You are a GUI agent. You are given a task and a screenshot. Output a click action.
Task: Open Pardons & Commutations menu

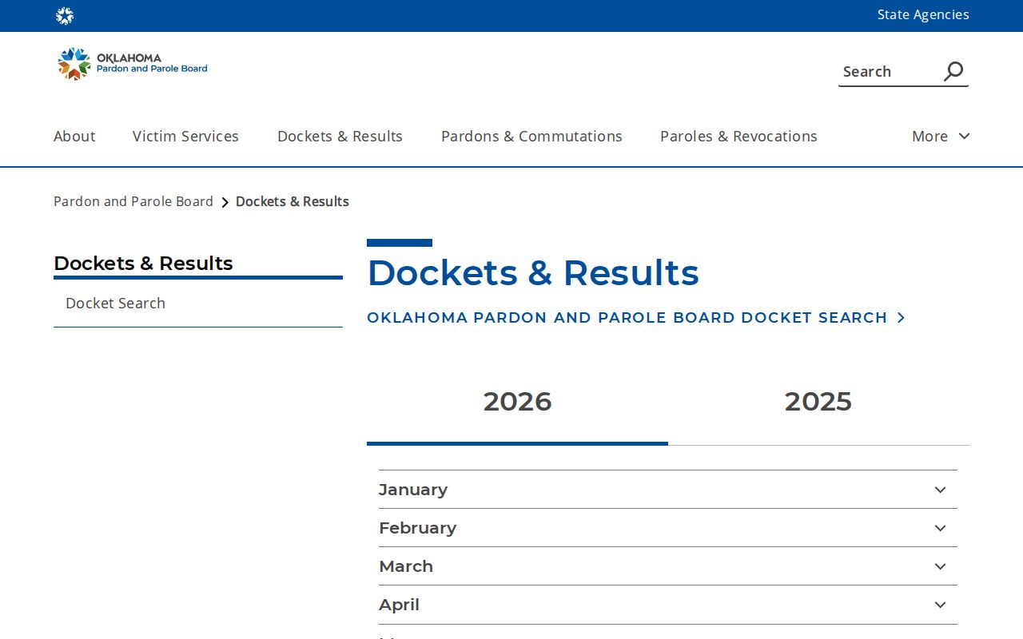[531, 137]
